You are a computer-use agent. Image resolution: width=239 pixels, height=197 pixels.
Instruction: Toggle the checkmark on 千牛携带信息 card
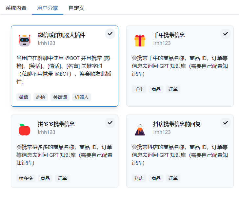point(226,34)
